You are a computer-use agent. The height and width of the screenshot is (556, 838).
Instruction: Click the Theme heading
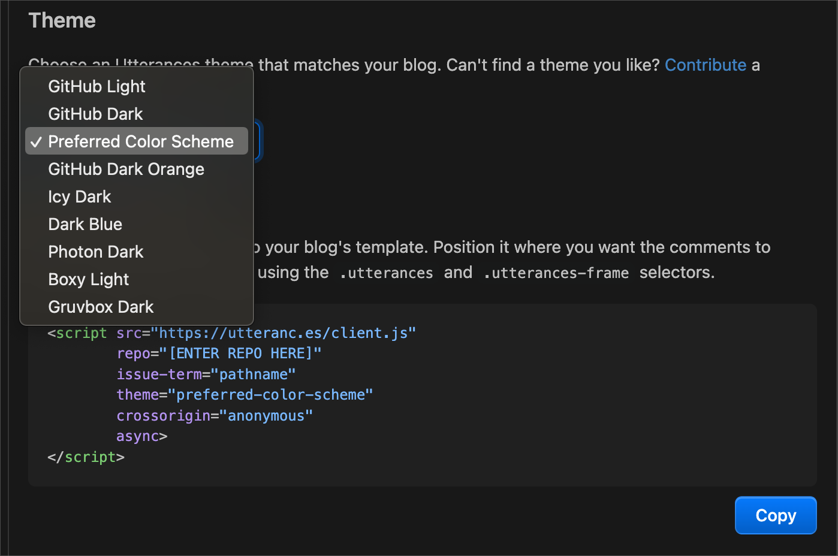(x=62, y=20)
